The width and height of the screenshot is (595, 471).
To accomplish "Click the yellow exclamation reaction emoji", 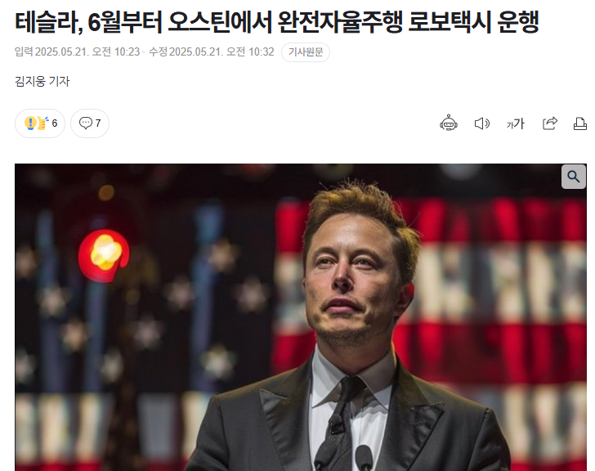I will (30, 123).
